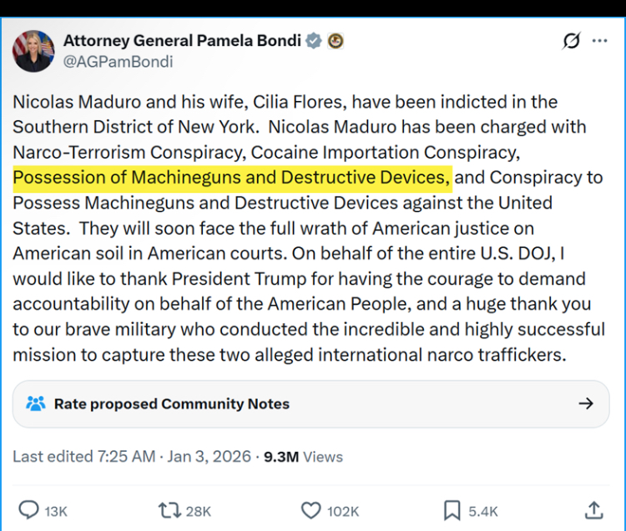Open the share upload-arrow menu
Screen dimensions: 626x531
593,510
